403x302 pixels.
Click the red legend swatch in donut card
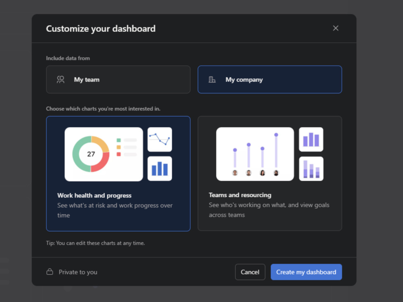118,154
